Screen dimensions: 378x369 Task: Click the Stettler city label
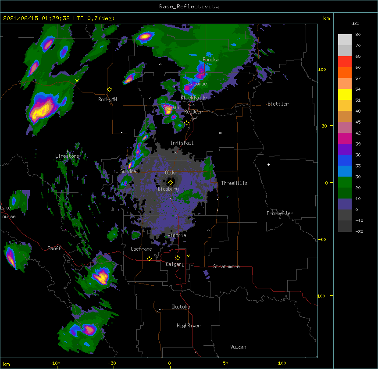pyautogui.click(x=278, y=104)
